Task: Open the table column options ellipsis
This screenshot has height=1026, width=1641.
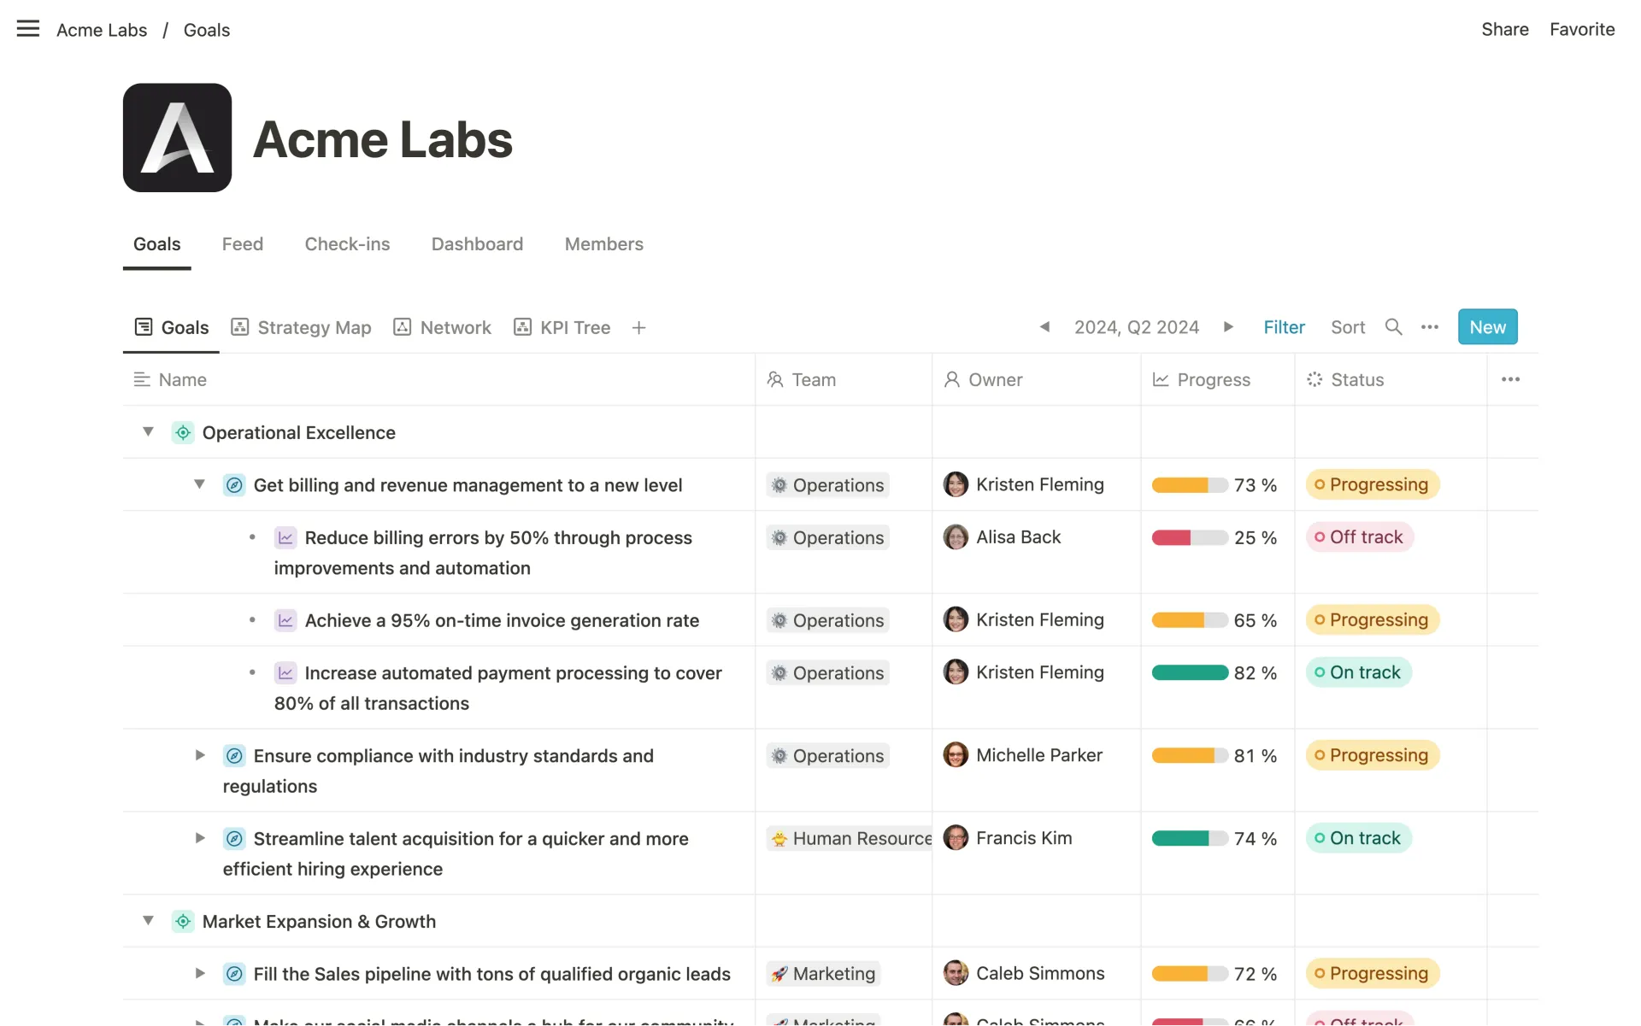Action: [1510, 379]
